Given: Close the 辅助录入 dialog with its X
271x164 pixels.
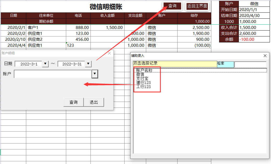Looking at the screenshot, I should tap(265, 56).
